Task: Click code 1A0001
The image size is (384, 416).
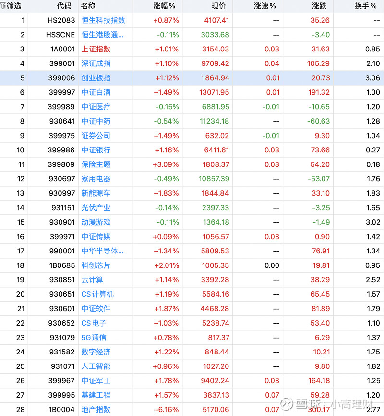Action: pos(63,49)
